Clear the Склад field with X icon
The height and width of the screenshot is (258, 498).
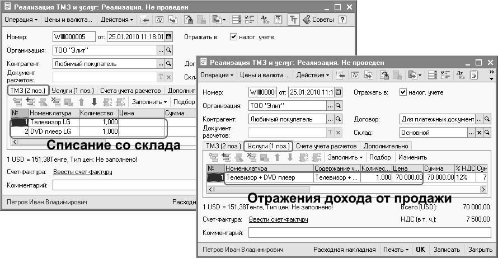(x=479, y=133)
